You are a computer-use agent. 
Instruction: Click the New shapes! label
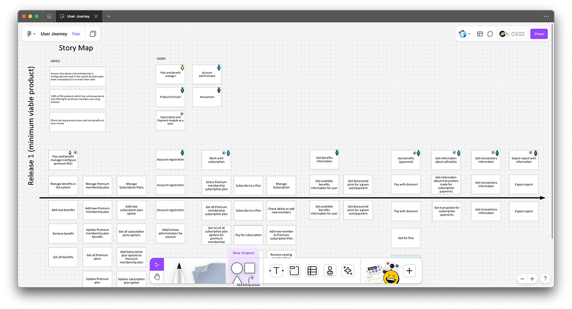[x=243, y=253]
